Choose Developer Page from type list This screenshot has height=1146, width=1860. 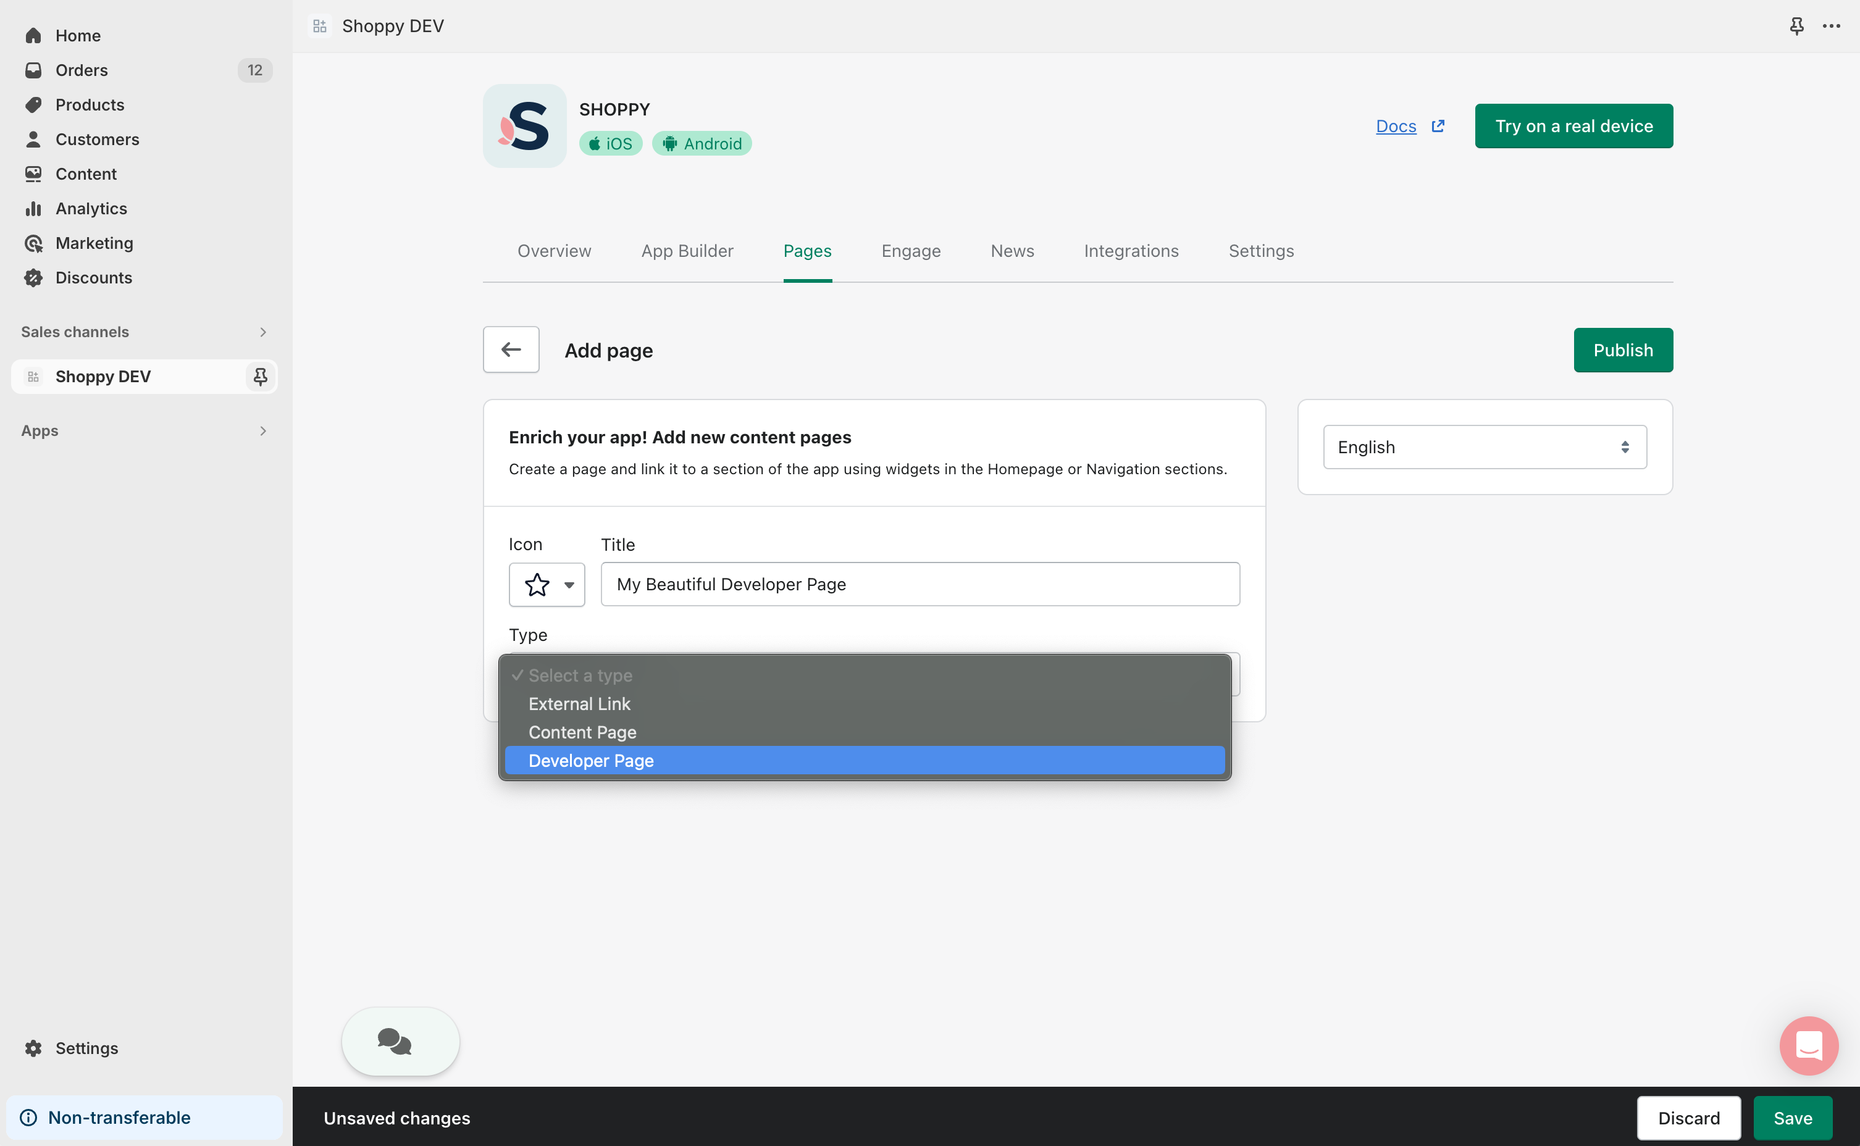[x=591, y=760]
